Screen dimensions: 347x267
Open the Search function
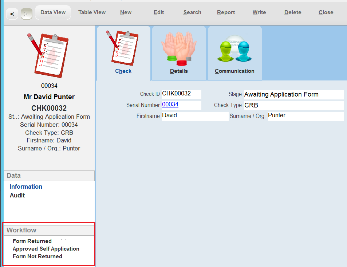192,12
